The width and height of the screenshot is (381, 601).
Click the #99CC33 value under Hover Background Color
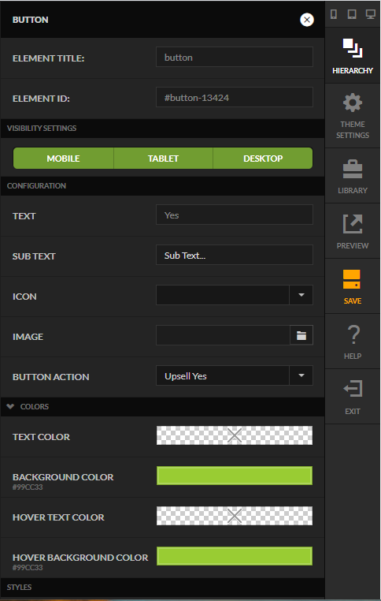coord(28,568)
